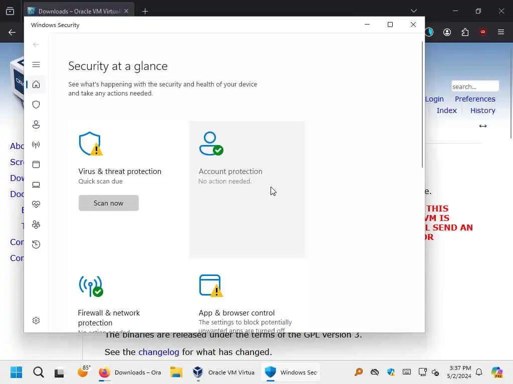This screenshot has width=513, height=384.
Task: Open the Preferences link on VirtualBox page
Action: (475, 99)
